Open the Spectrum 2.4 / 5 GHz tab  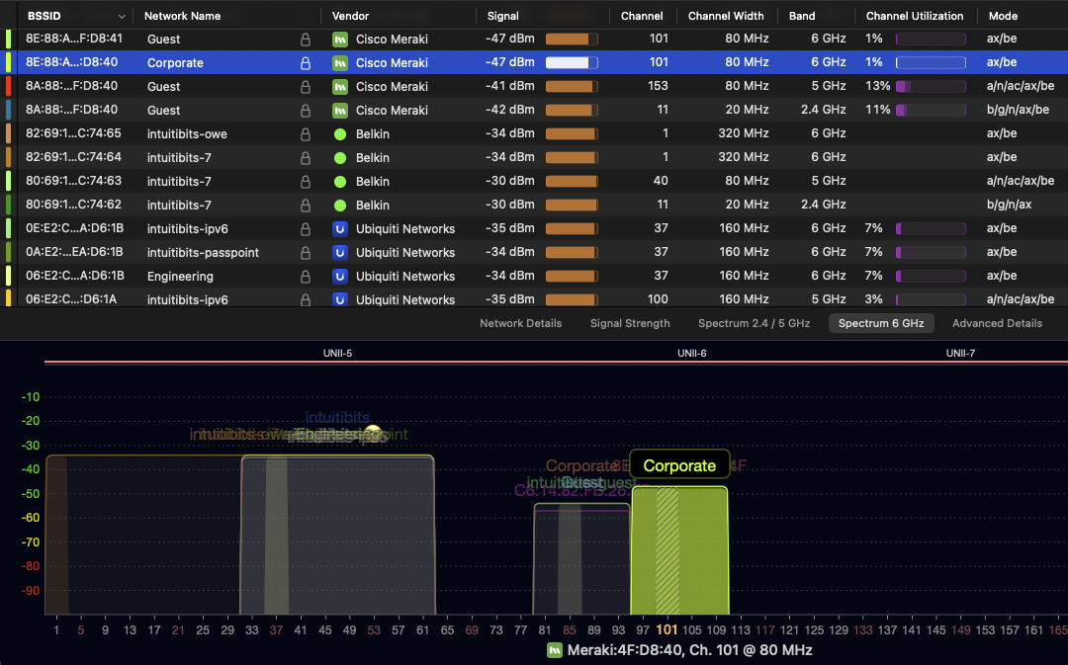pos(754,323)
